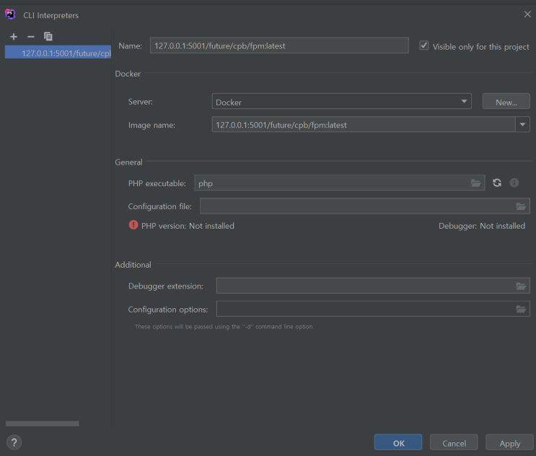Browse for Configuration file folder icon
The height and width of the screenshot is (456, 536).
521,206
